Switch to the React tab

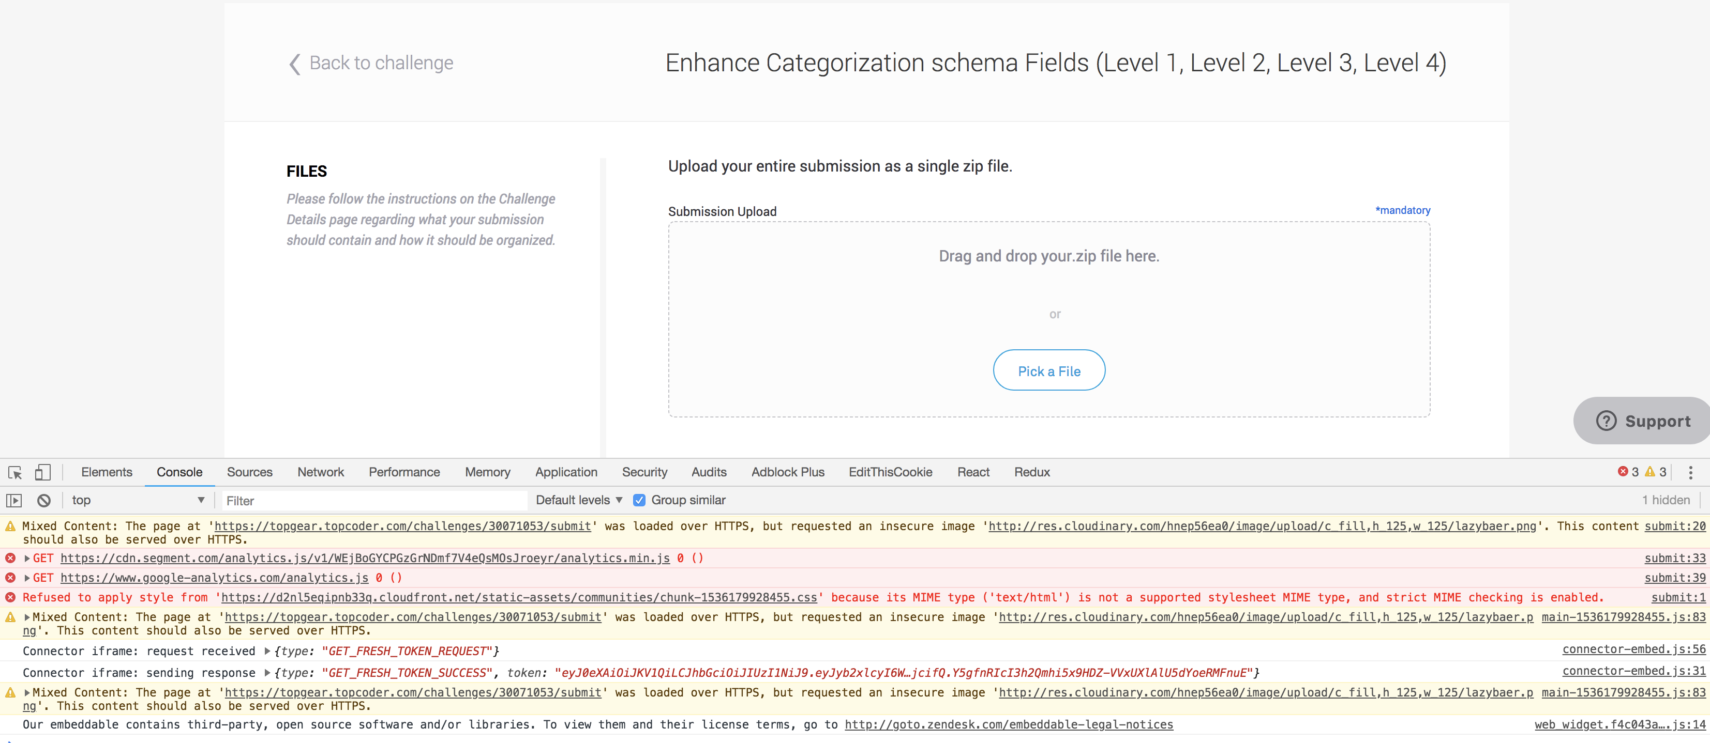(973, 472)
